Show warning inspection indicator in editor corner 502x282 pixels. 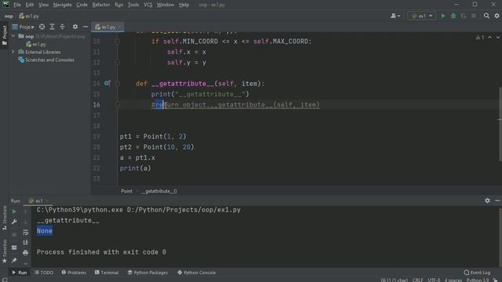480,38
